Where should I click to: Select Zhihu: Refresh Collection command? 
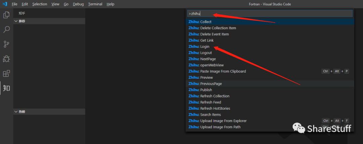(x=270, y=96)
